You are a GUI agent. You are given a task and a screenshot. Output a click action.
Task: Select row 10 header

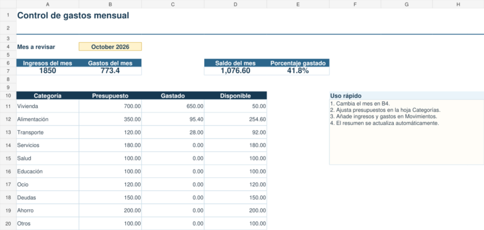8,96
